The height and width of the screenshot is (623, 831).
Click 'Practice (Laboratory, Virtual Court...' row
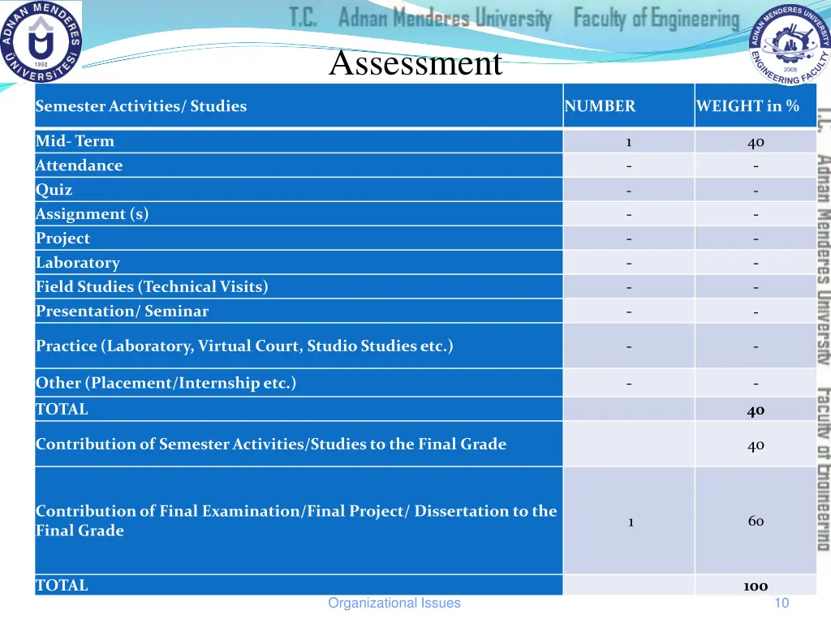(x=299, y=346)
